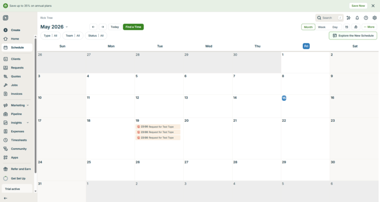
Task: Open the Team All filter
Action: pos(73,36)
